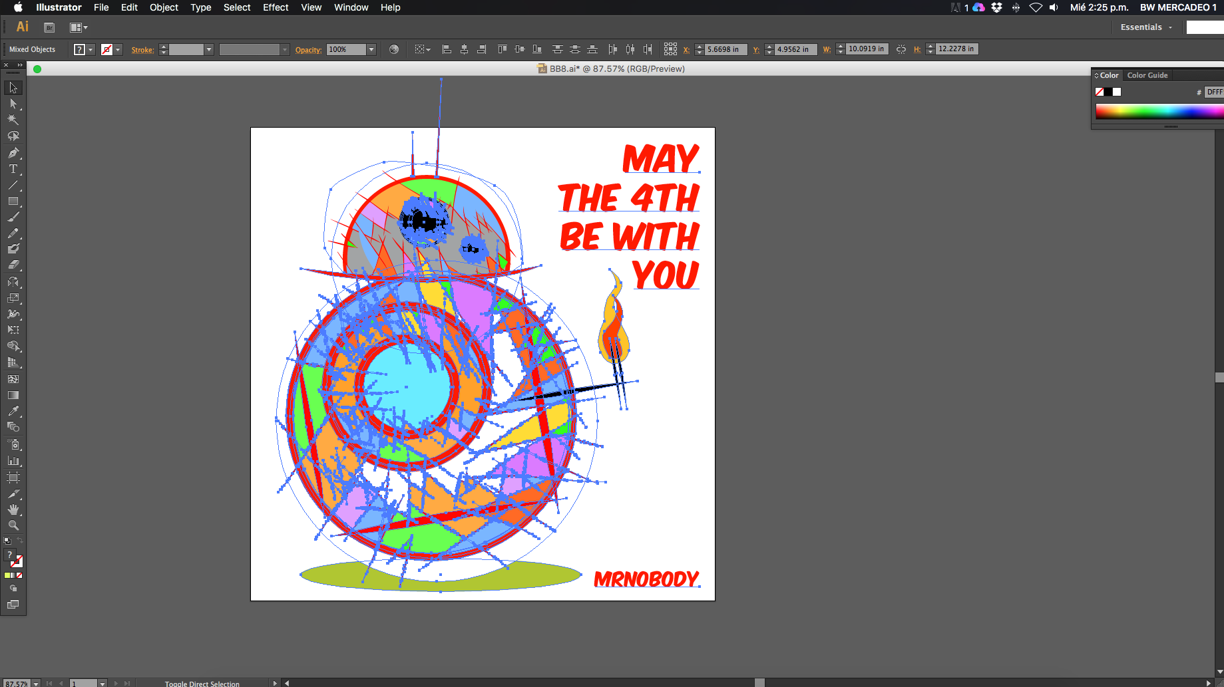Pick a color from the spectrum bar
This screenshot has width=1224, height=687.
1158,111
